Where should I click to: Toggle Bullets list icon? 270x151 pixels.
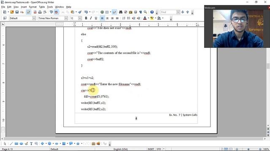pyautogui.click(x=129, y=18)
